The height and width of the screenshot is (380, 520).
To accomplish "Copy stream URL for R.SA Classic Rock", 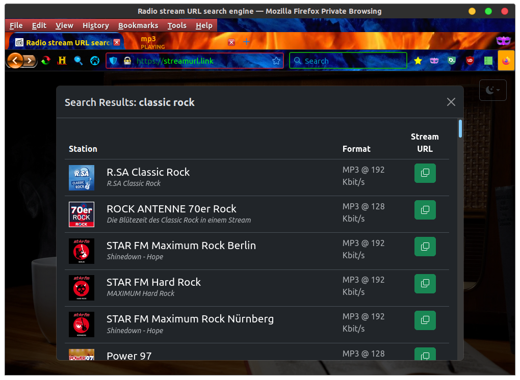I will (x=425, y=173).
